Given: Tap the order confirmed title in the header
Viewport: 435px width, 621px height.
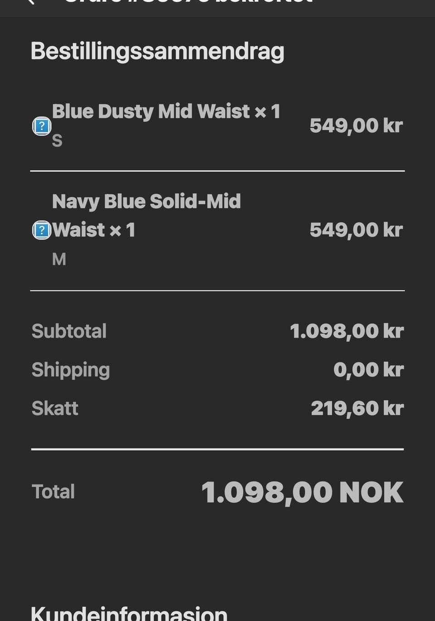Looking at the screenshot, I should (x=188, y=2).
